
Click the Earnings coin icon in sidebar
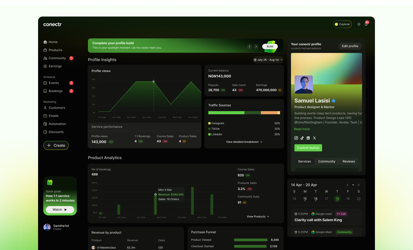[x=45, y=66]
